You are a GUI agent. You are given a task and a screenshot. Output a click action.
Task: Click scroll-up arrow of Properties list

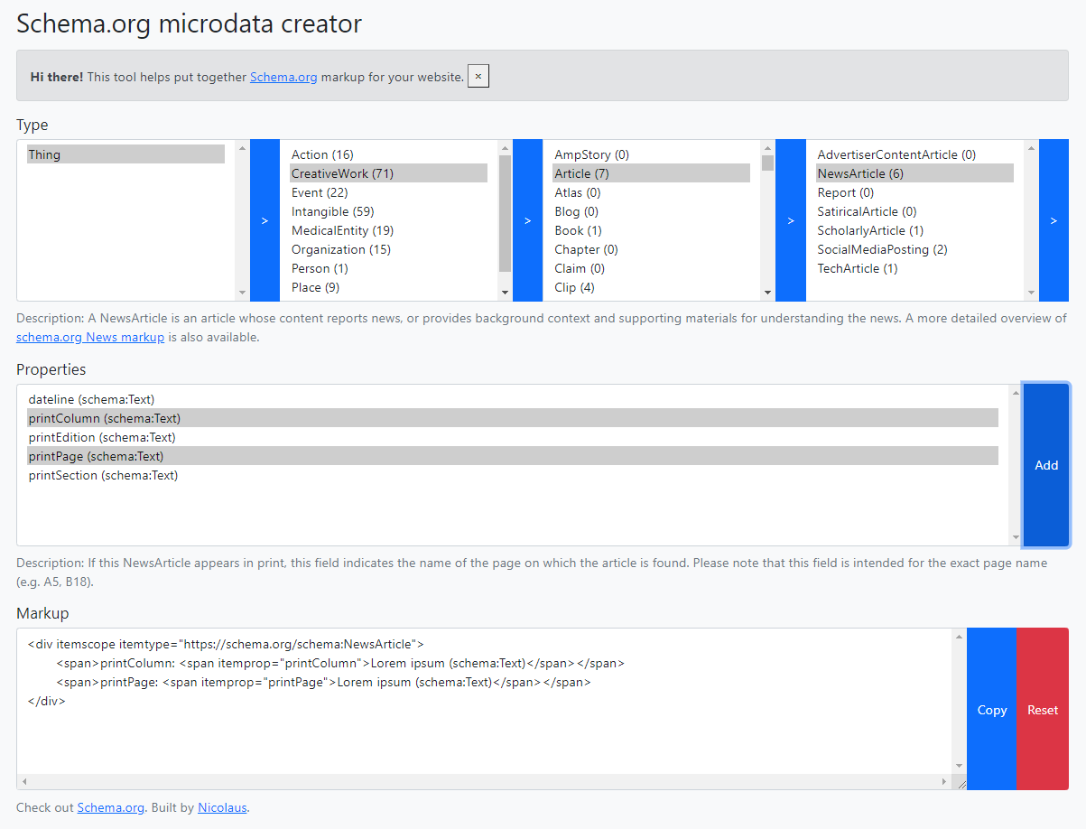tap(1016, 393)
